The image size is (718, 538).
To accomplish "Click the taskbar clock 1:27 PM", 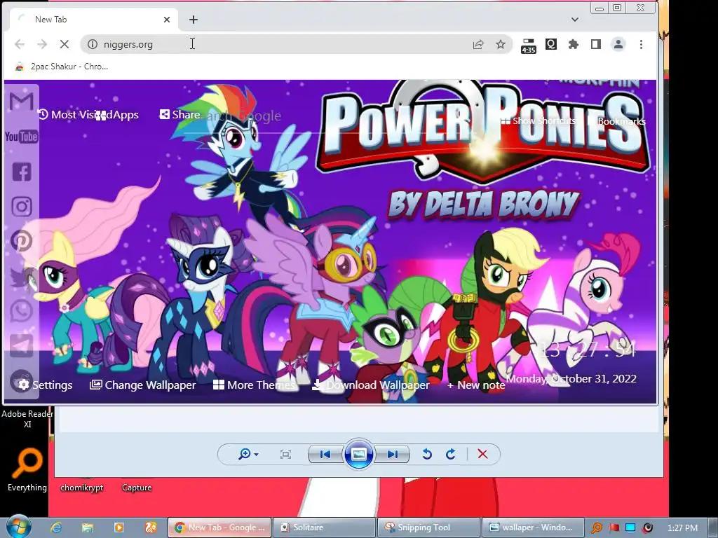I will pos(682,528).
